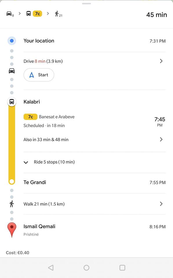Tap Android recent apps square button
Image resolution: width=173 pixels, height=278 pixels.
pos(122,268)
